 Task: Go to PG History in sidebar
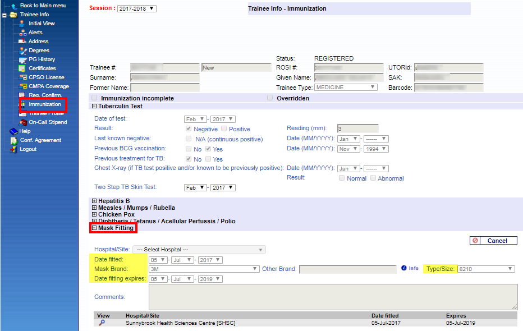(x=42, y=59)
